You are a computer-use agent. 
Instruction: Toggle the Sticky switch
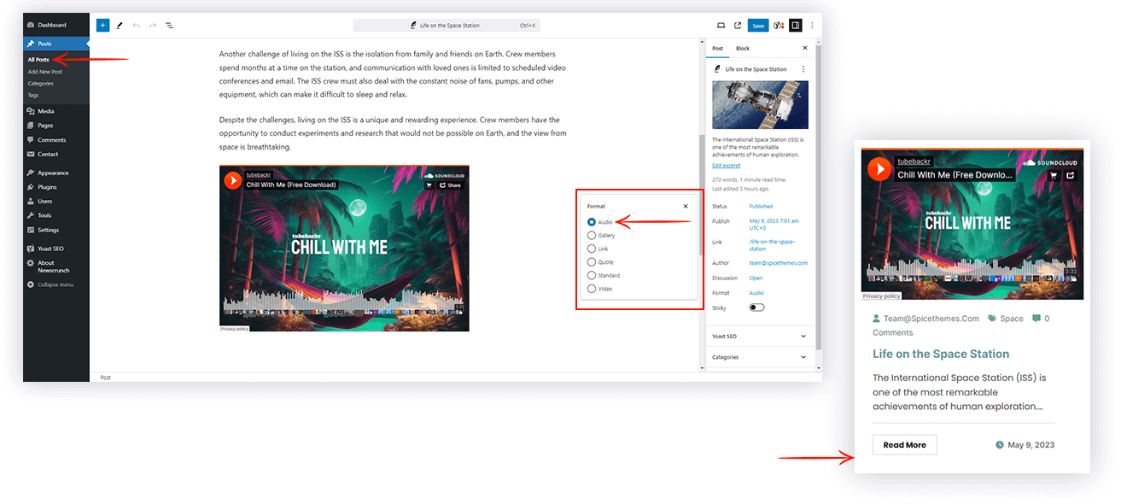(x=756, y=308)
